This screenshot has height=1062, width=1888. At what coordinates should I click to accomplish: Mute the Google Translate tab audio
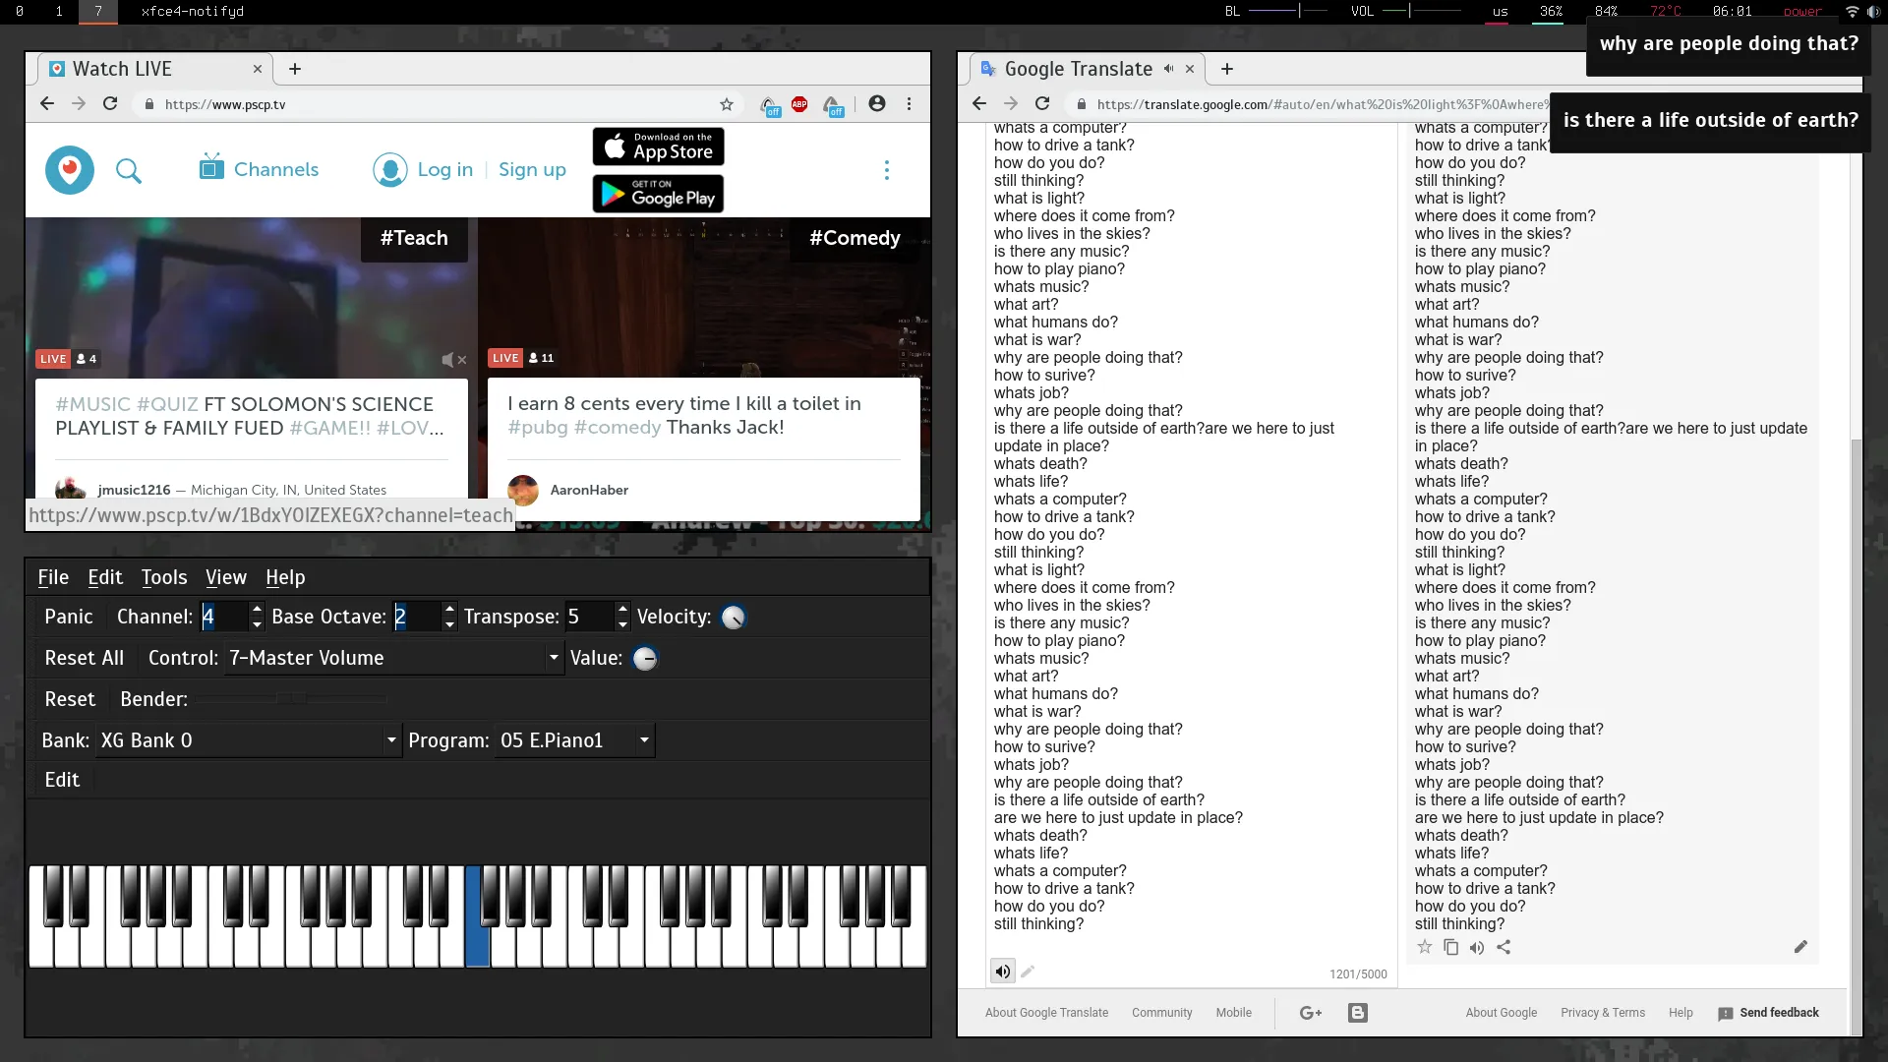click(1168, 69)
